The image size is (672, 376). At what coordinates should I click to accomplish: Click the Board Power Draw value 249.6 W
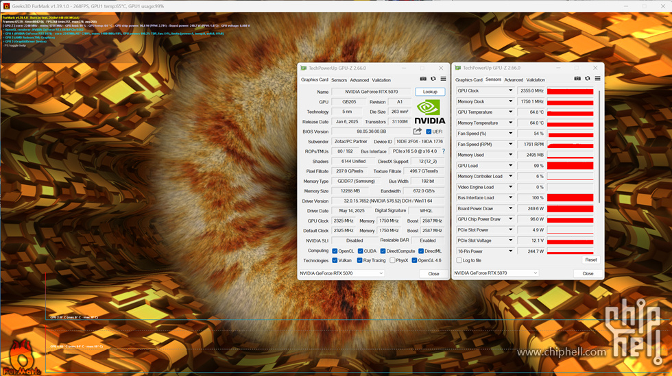[x=531, y=209]
